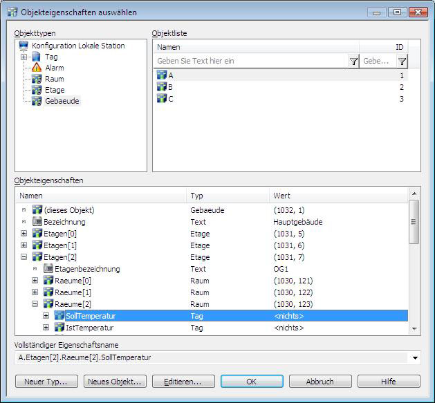
Task: Expand the Etagen[0] node
Action: click(x=24, y=234)
